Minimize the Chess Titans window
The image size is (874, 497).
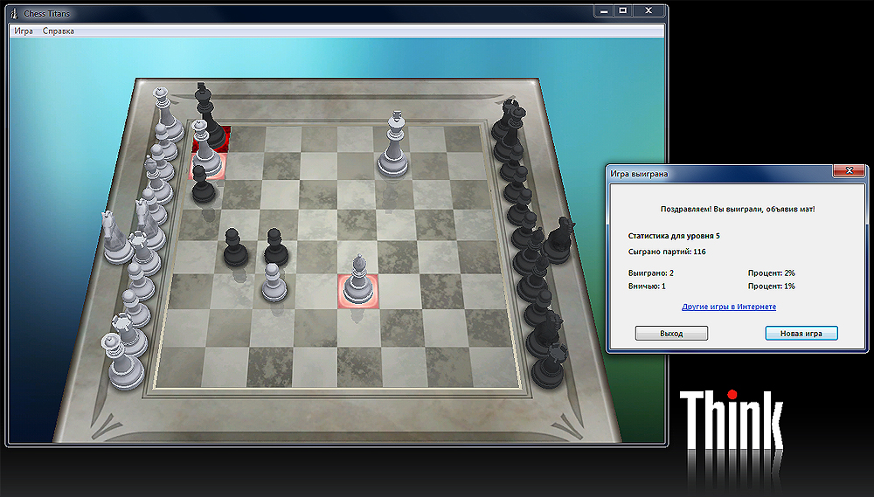point(604,10)
